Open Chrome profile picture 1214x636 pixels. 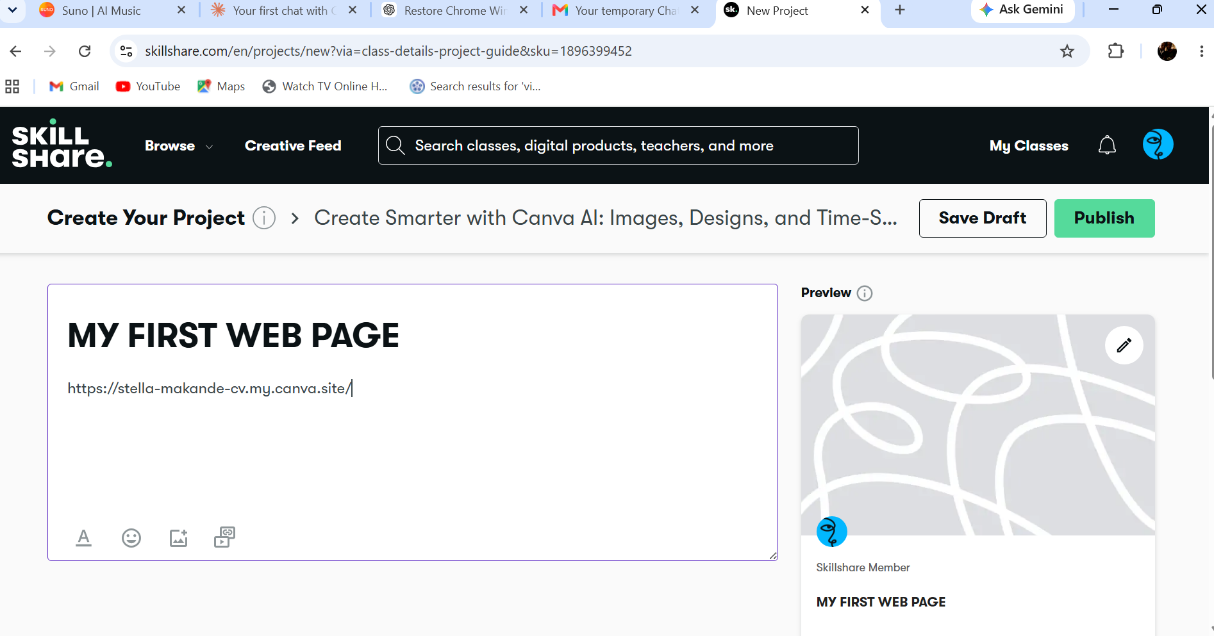click(x=1167, y=51)
